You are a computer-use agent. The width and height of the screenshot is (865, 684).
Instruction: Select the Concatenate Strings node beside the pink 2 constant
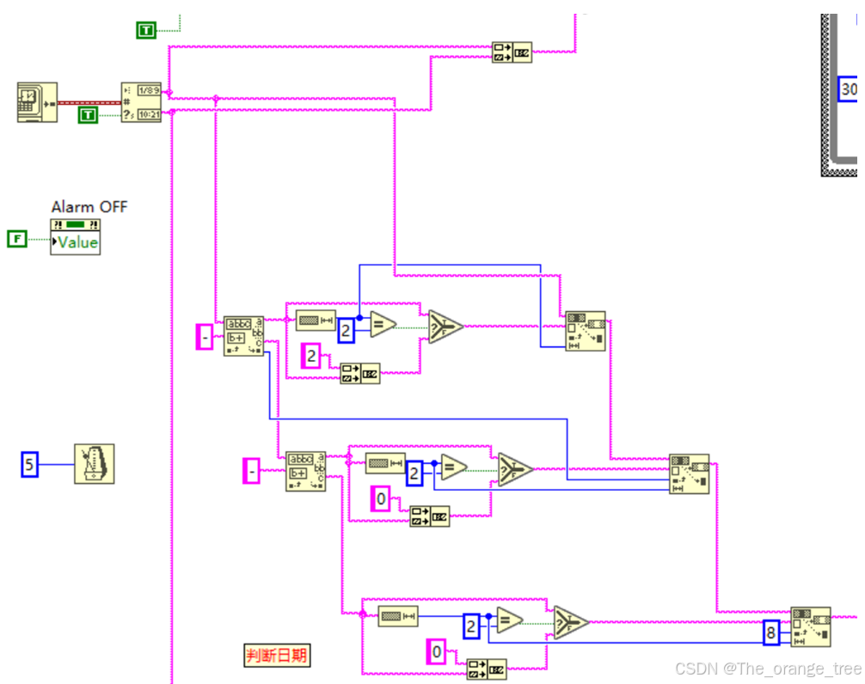point(359,374)
